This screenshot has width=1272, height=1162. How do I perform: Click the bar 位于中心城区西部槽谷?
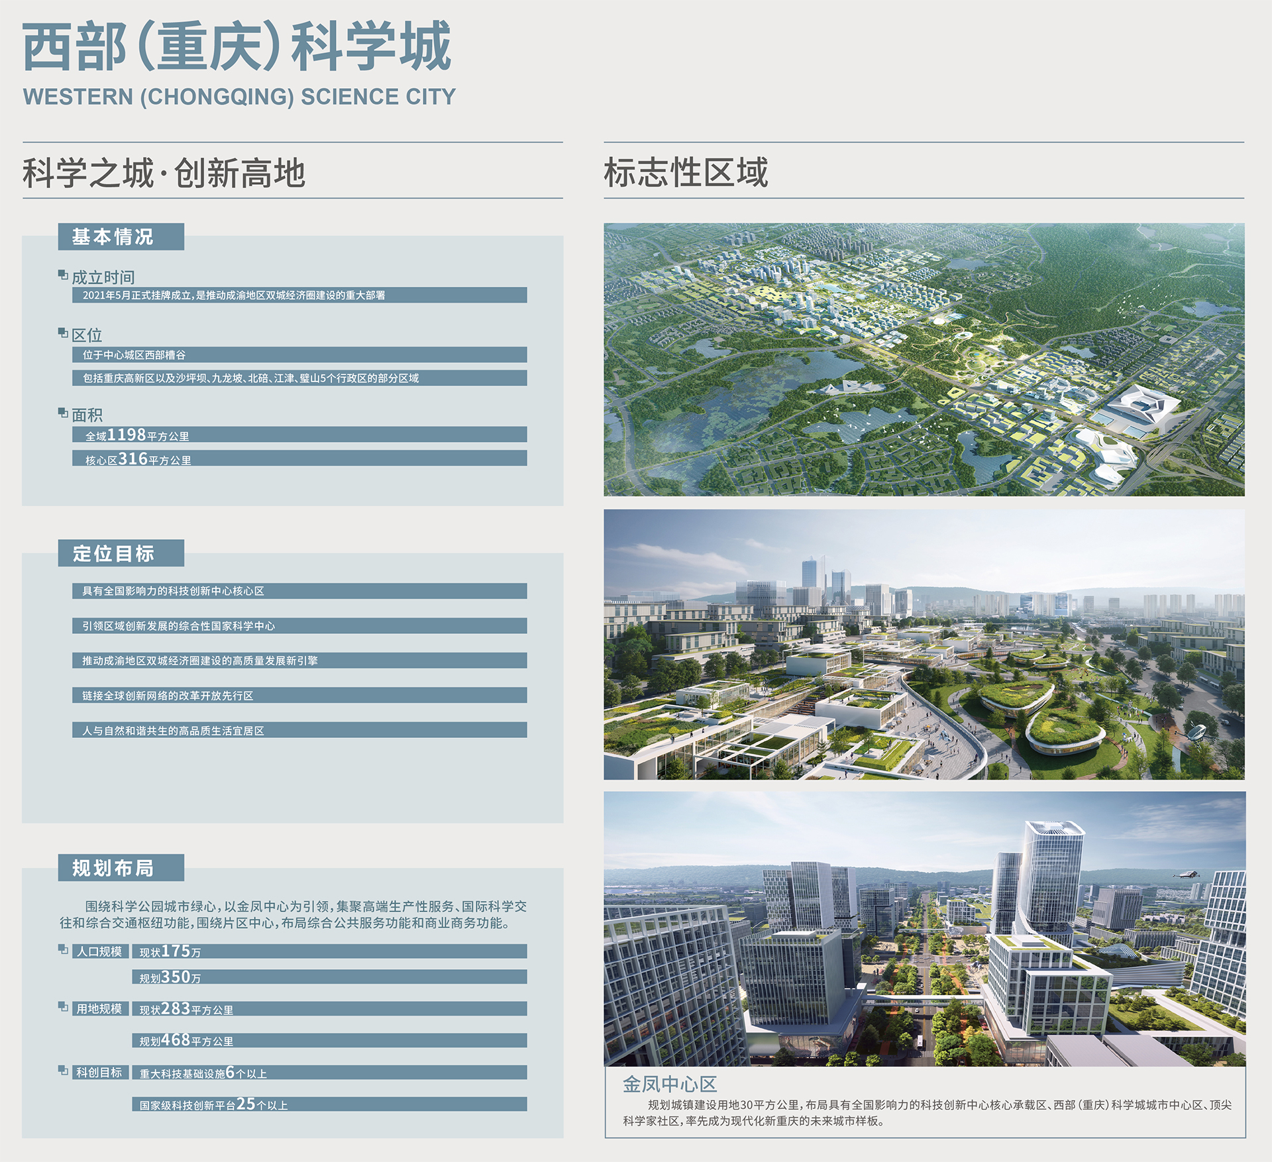(x=299, y=354)
